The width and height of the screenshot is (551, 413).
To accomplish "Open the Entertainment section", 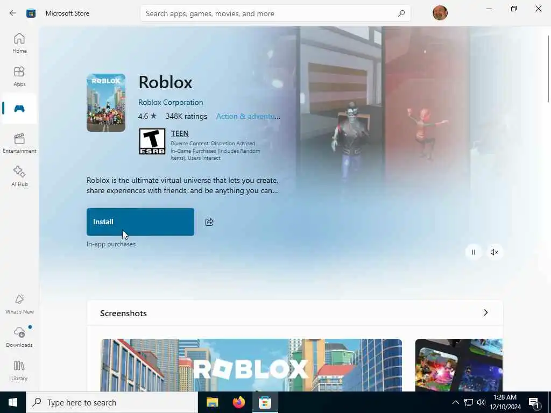I will click(x=19, y=143).
